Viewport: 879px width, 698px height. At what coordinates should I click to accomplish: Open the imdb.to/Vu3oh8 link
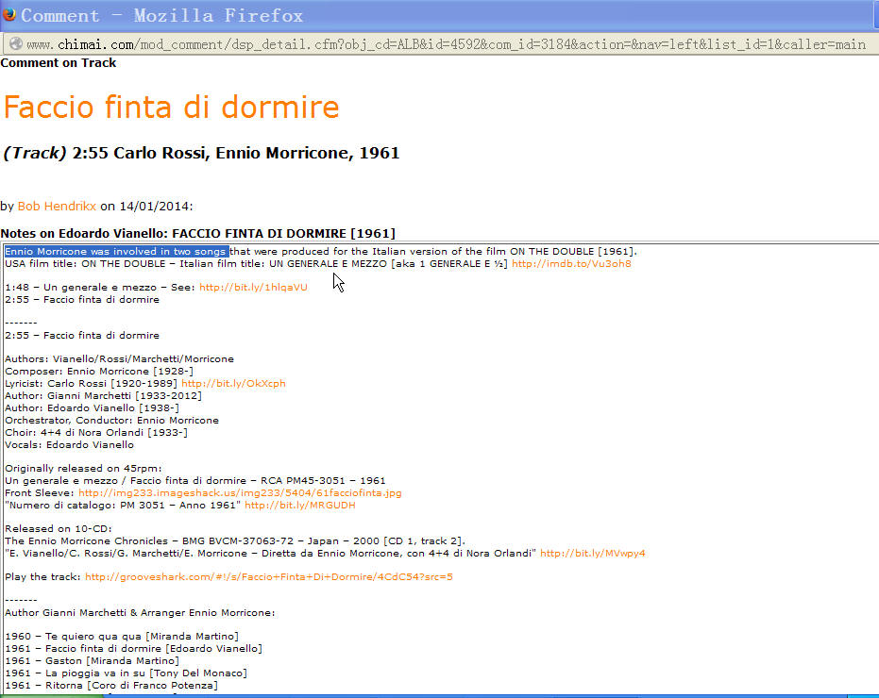(571, 263)
